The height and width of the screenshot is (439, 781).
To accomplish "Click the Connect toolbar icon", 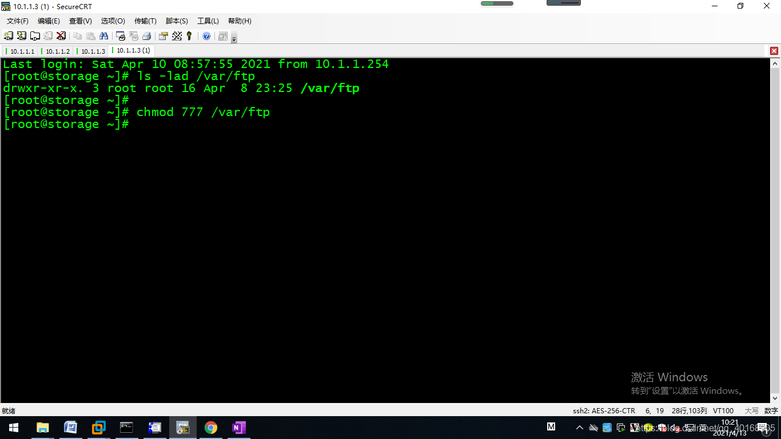I will 9,36.
